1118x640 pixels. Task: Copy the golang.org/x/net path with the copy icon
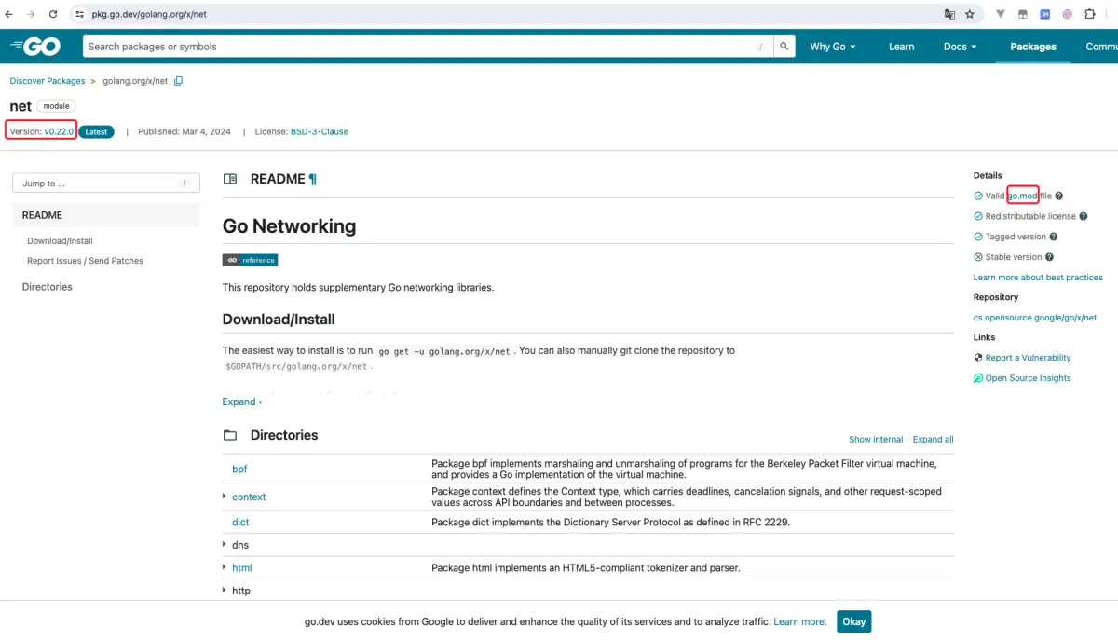click(179, 81)
